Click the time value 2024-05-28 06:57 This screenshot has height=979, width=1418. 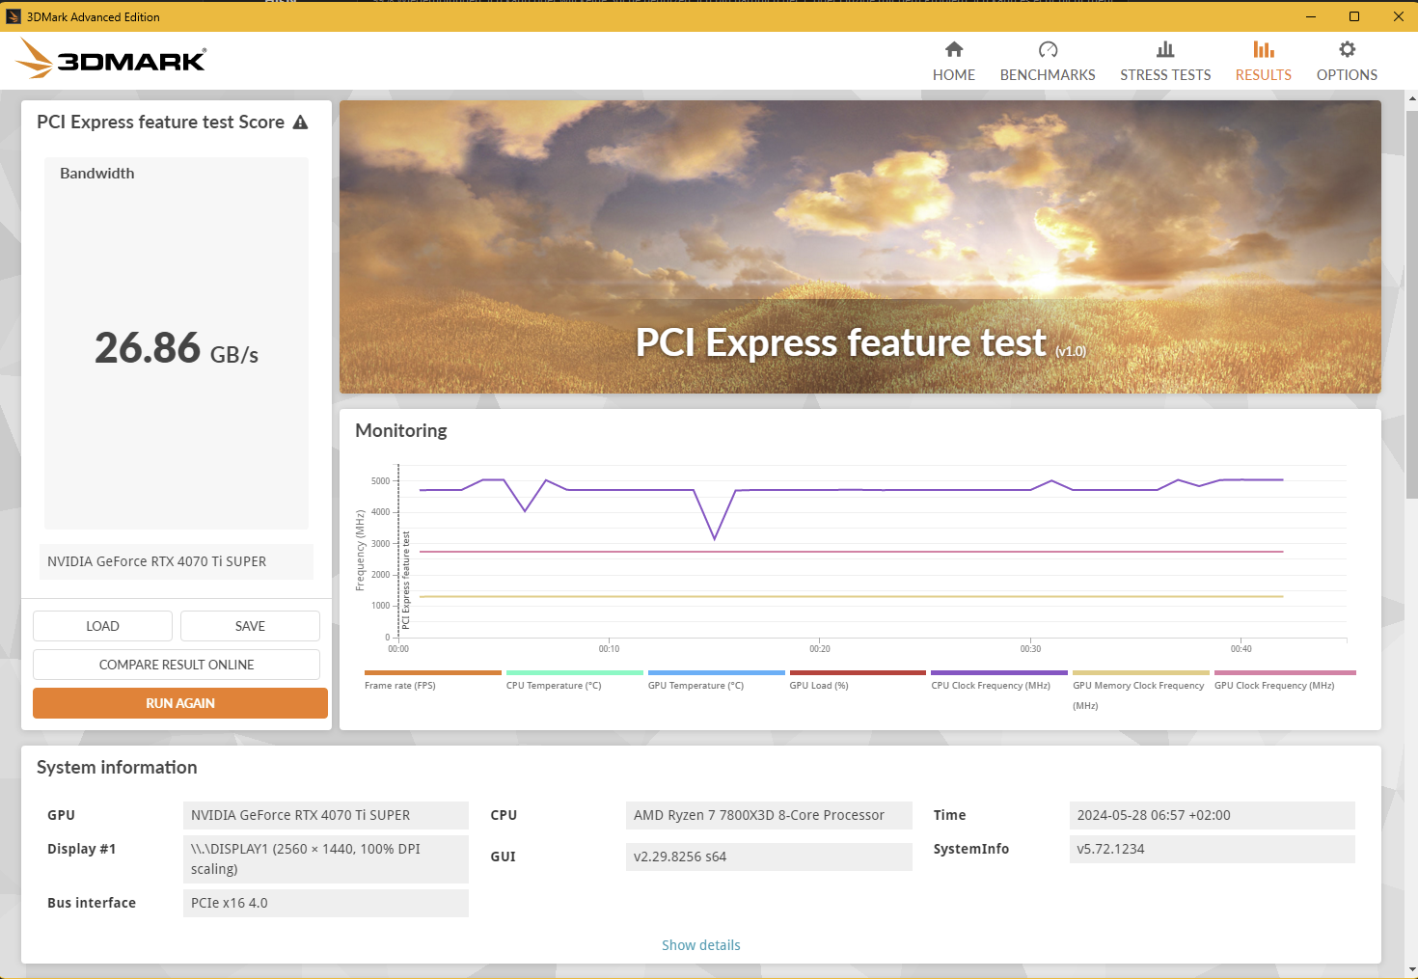click(x=1212, y=815)
